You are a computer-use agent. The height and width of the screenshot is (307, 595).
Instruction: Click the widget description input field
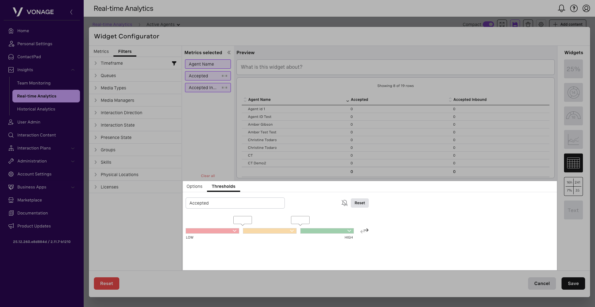pos(395,67)
